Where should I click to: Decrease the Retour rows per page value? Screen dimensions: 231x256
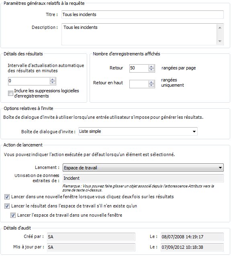(151, 70)
